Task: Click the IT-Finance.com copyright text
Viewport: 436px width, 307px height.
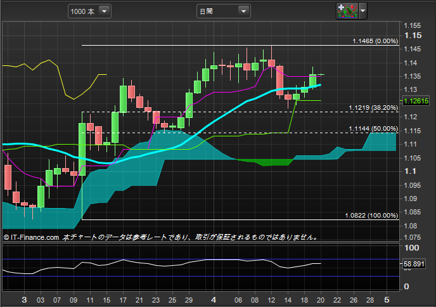Action: click(x=32, y=237)
